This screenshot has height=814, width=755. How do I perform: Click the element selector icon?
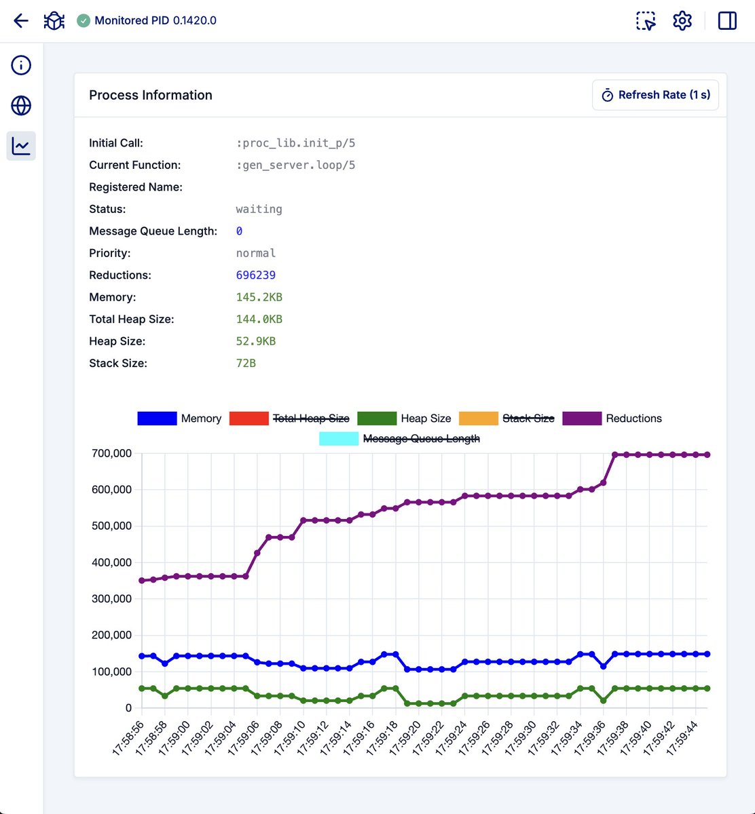645,21
